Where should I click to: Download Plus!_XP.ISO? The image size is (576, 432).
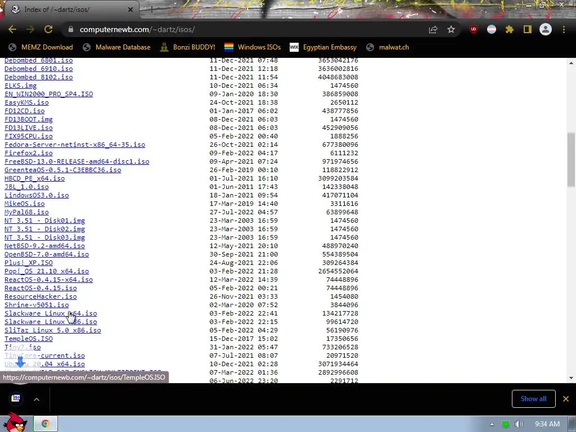point(29,263)
